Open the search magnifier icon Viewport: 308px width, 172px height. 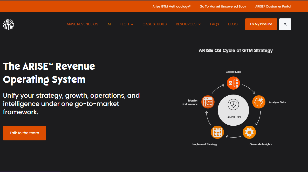click(x=285, y=24)
